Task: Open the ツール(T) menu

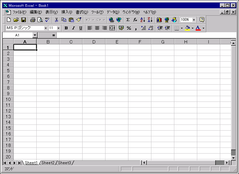Action: 98,12
